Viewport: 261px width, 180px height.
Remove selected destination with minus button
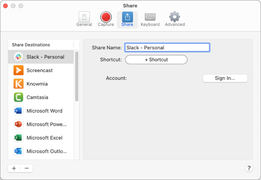pos(26,168)
